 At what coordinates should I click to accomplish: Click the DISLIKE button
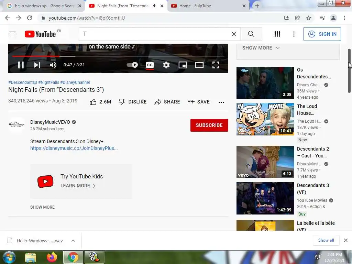click(x=133, y=102)
